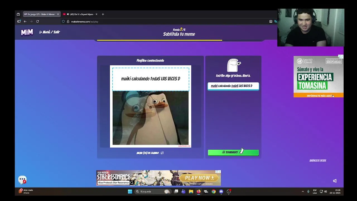Click the Santo Tomás ad banner
Viewport: 357px width, 201px height.
[x=318, y=76]
